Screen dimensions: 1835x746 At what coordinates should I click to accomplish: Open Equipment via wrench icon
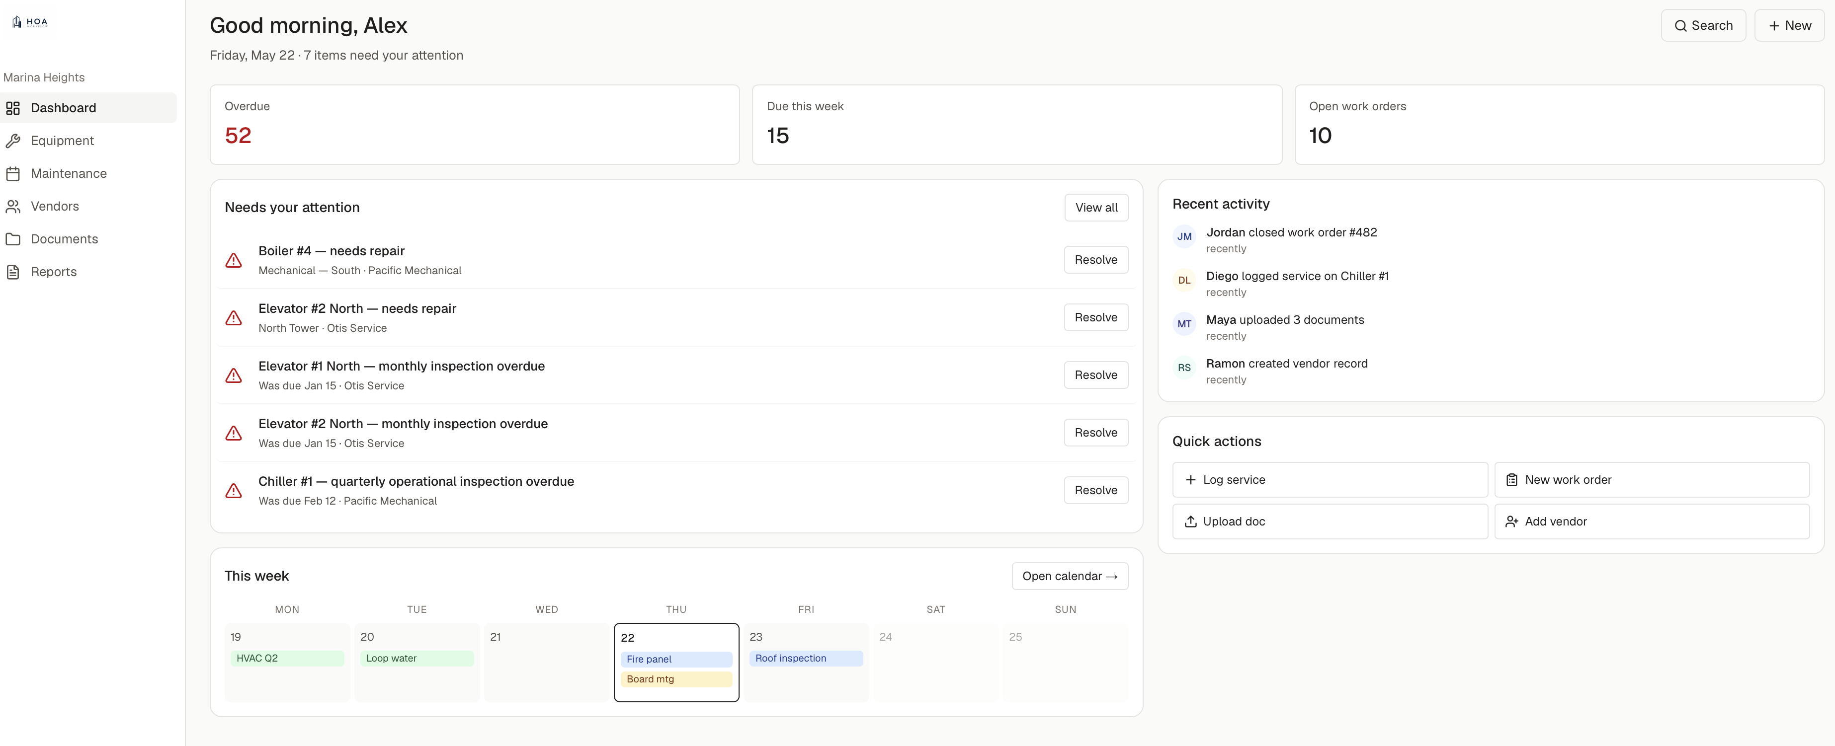[x=13, y=141]
